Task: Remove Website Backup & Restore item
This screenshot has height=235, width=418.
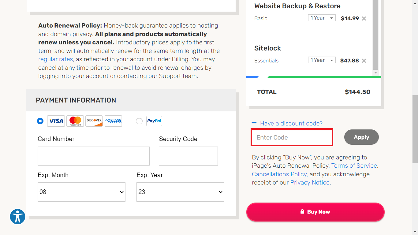Action: [364, 18]
